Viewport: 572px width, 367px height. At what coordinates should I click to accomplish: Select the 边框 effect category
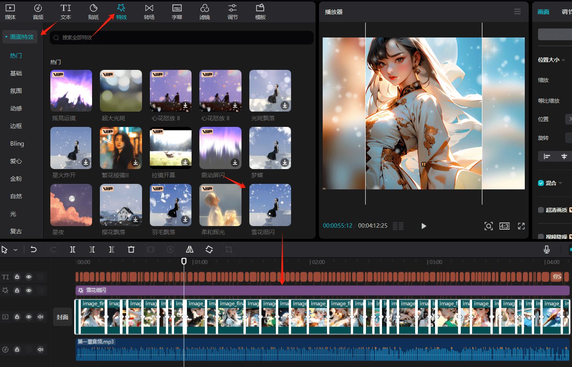point(16,126)
